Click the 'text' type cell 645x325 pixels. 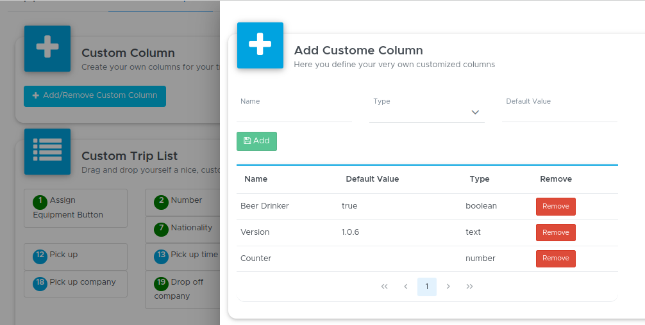click(473, 232)
